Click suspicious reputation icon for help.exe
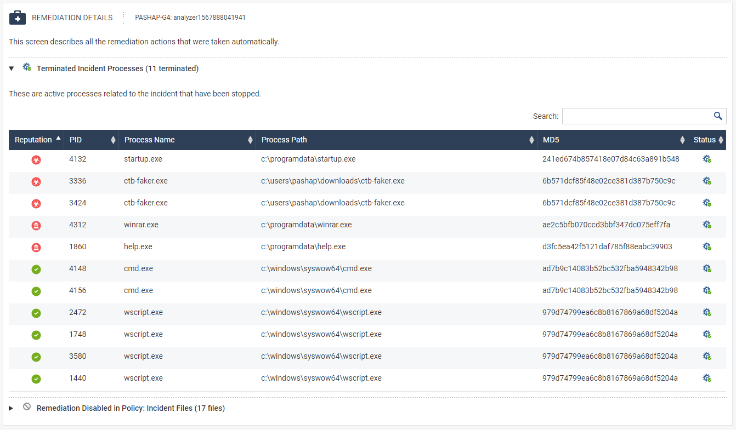Viewport: 736px width, 430px height. (36, 248)
